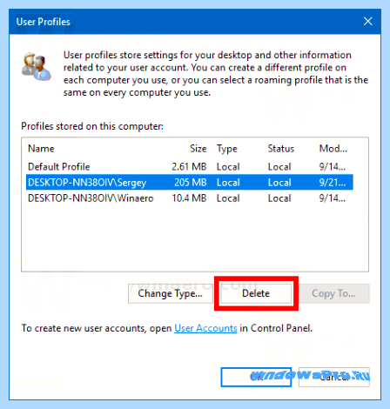Viewport: 390px width, 409px height.
Task: Click the Cancel button
Action: pyautogui.click(x=334, y=377)
